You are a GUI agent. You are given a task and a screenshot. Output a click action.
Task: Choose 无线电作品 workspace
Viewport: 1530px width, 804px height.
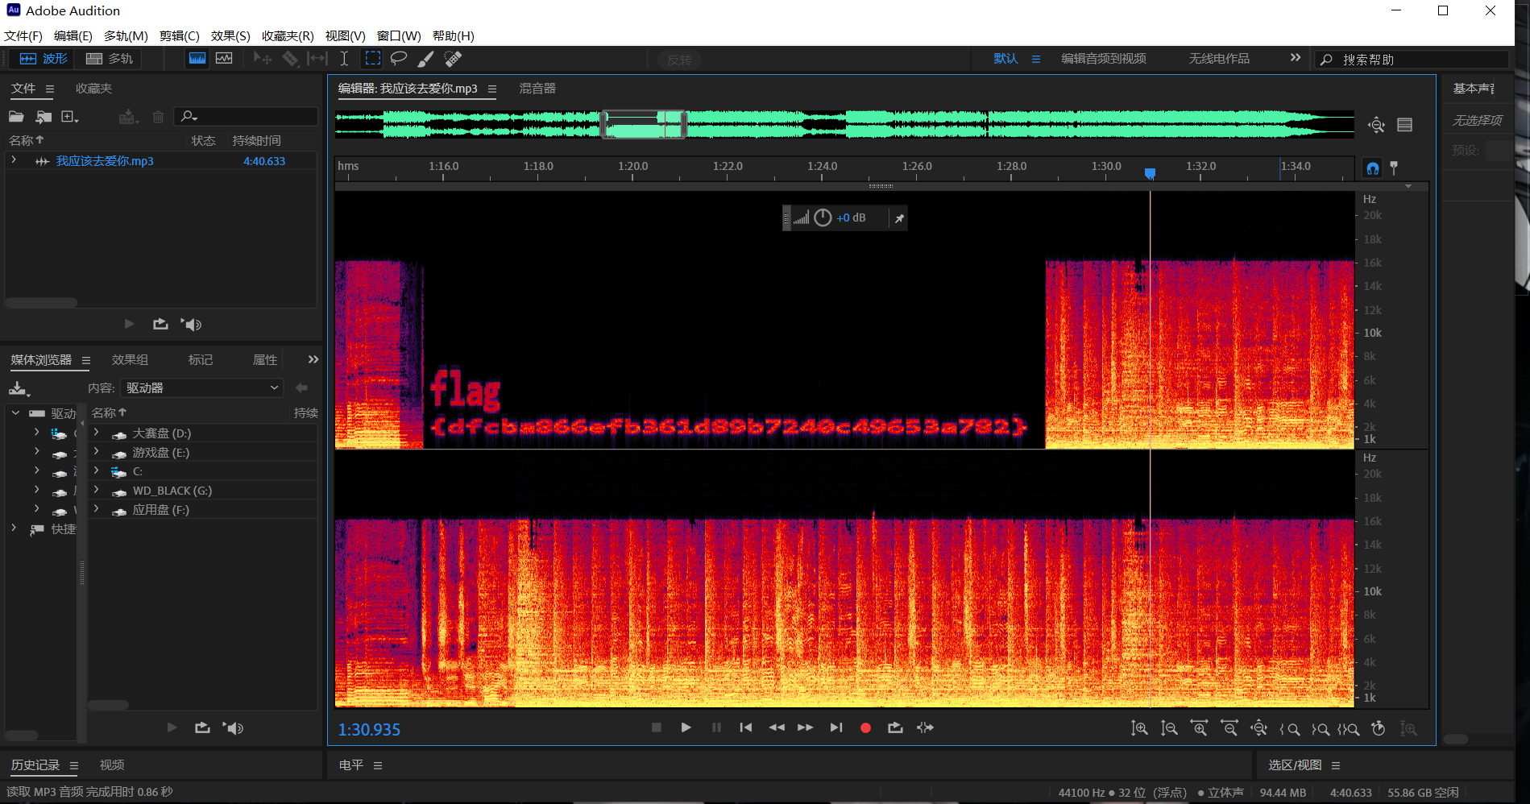1219,59
